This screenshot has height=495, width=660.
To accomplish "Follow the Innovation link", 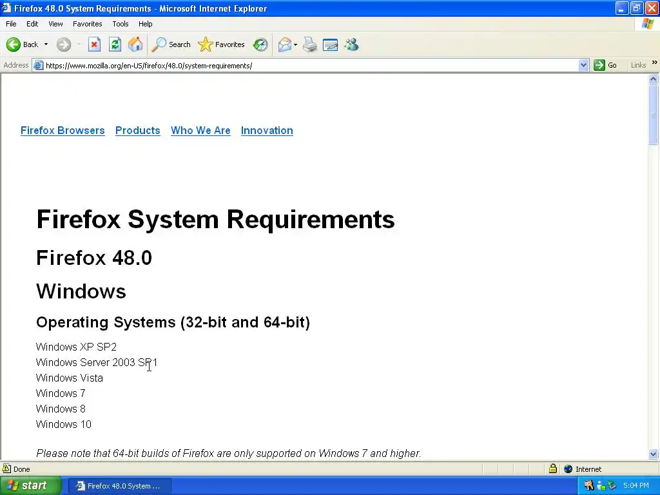I will click(267, 130).
